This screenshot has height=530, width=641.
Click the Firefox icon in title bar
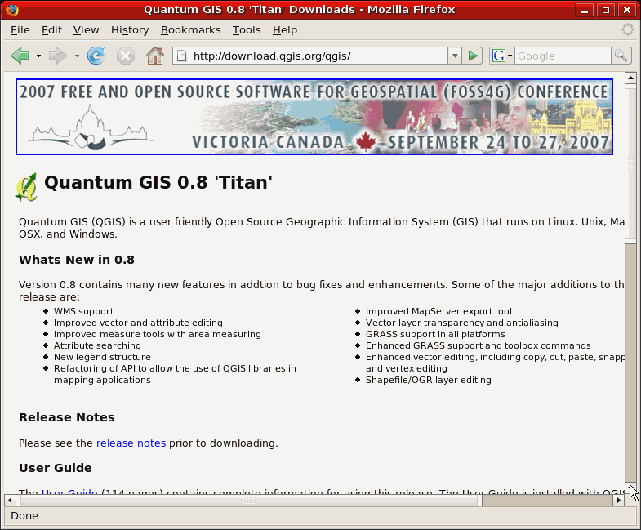tap(12, 9)
